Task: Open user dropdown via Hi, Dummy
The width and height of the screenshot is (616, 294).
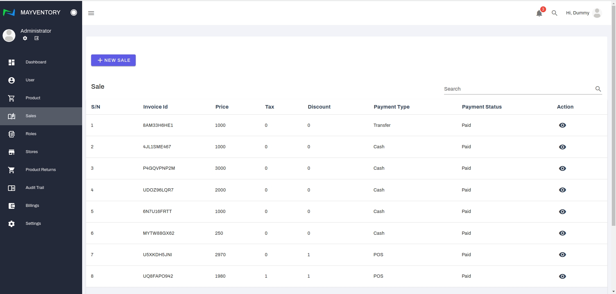Action: (577, 13)
